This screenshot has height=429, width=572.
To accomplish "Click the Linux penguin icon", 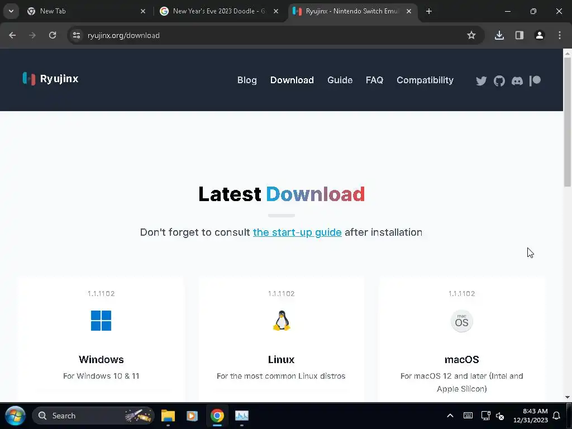I will point(282,321).
